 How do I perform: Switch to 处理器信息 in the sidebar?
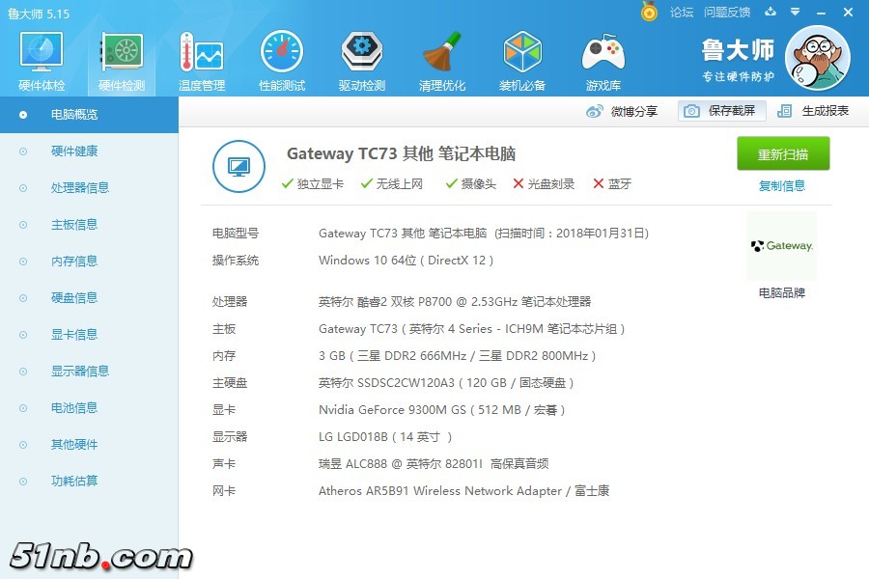[79, 188]
